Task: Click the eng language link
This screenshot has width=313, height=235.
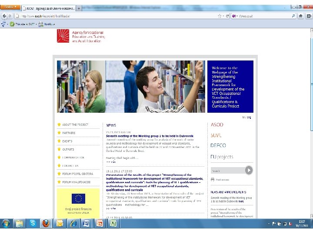Action: tap(249, 117)
